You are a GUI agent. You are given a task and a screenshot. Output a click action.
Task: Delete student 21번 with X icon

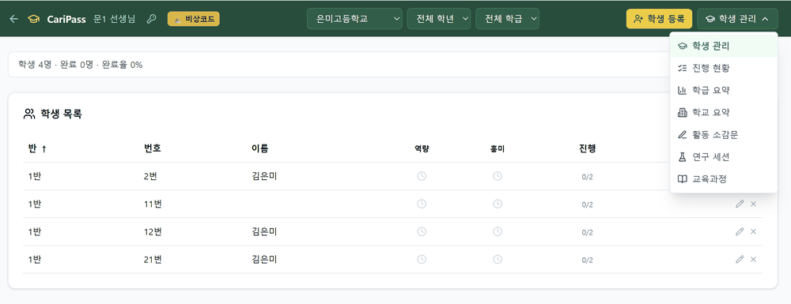pos(754,259)
